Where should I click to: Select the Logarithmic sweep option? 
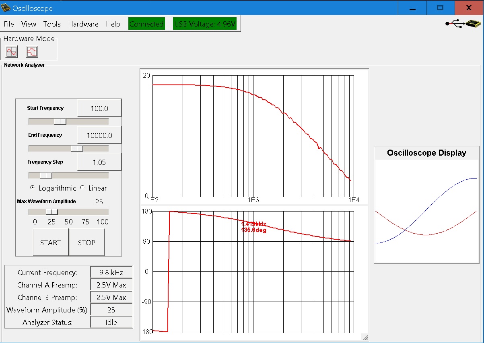pyautogui.click(x=33, y=188)
